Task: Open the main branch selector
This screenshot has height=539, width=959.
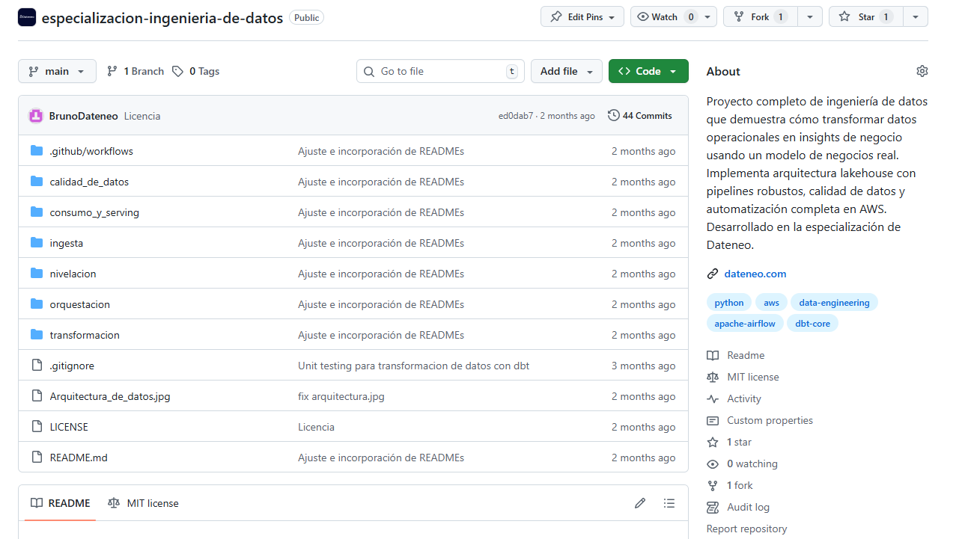Action: coord(57,71)
